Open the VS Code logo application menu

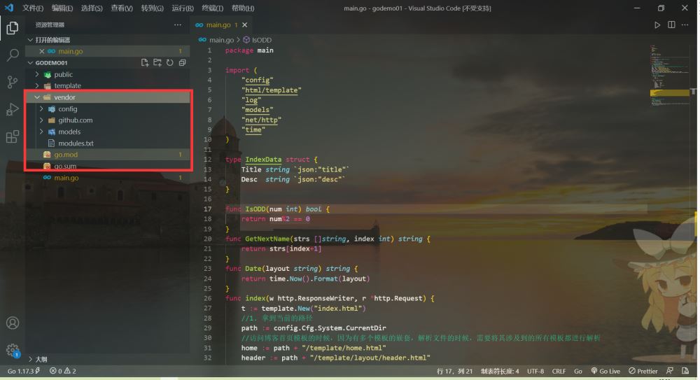pos(9,8)
